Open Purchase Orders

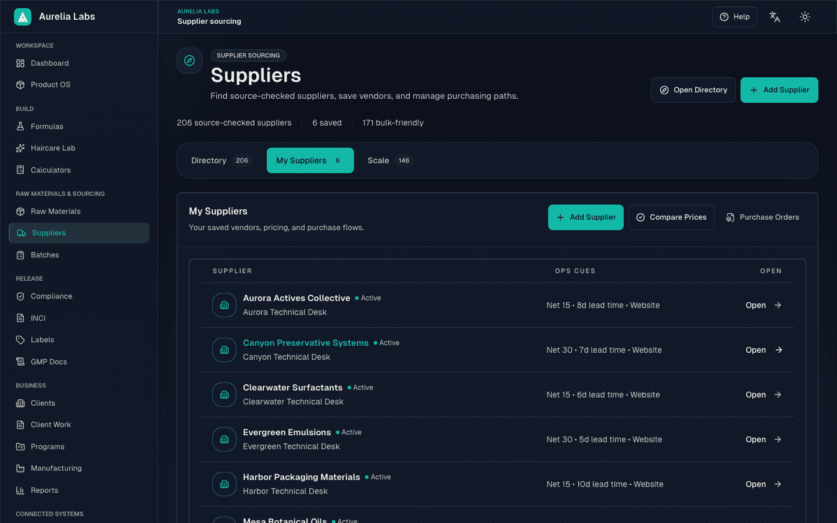click(763, 217)
